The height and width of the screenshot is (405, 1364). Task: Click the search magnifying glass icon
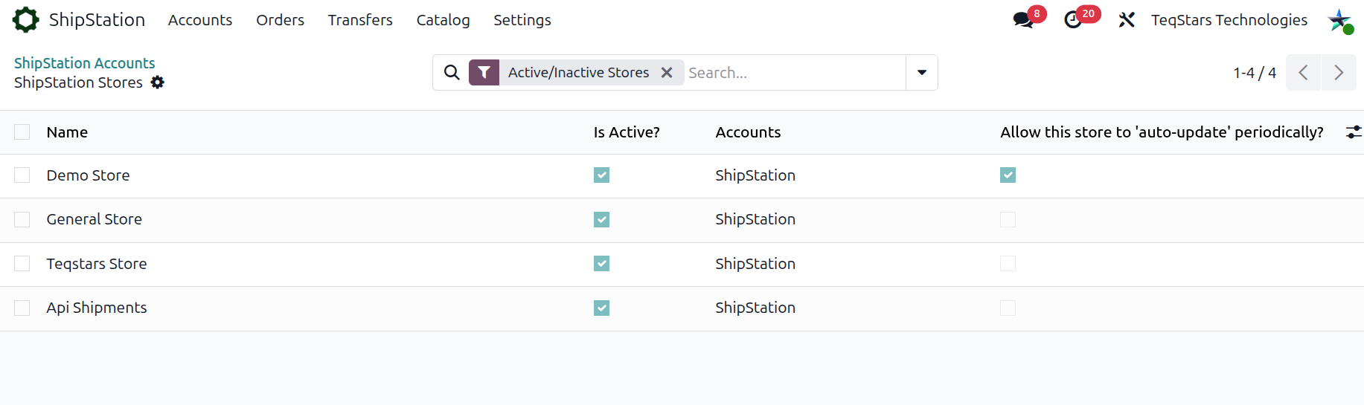452,72
